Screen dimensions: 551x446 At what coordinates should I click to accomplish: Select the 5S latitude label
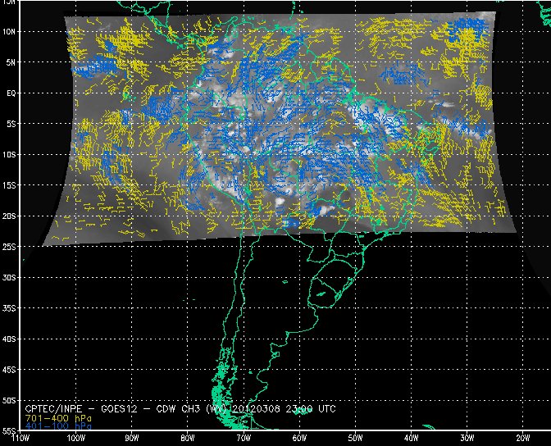tap(11, 124)
